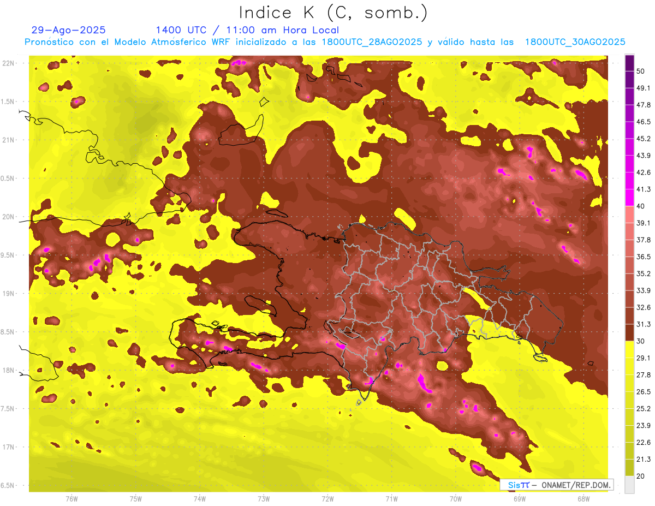The image size is (655, 506).
Task: Click the colorbar value '30'
Action: 641,341
